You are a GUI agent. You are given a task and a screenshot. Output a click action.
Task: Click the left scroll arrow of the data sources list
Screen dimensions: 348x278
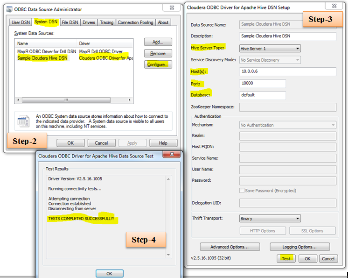coord(18,100)
